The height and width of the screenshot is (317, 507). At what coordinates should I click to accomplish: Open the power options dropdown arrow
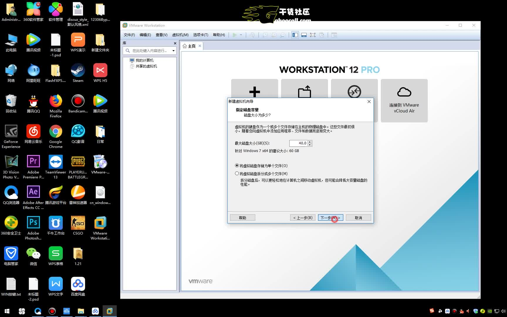click(x=241, y=35)
